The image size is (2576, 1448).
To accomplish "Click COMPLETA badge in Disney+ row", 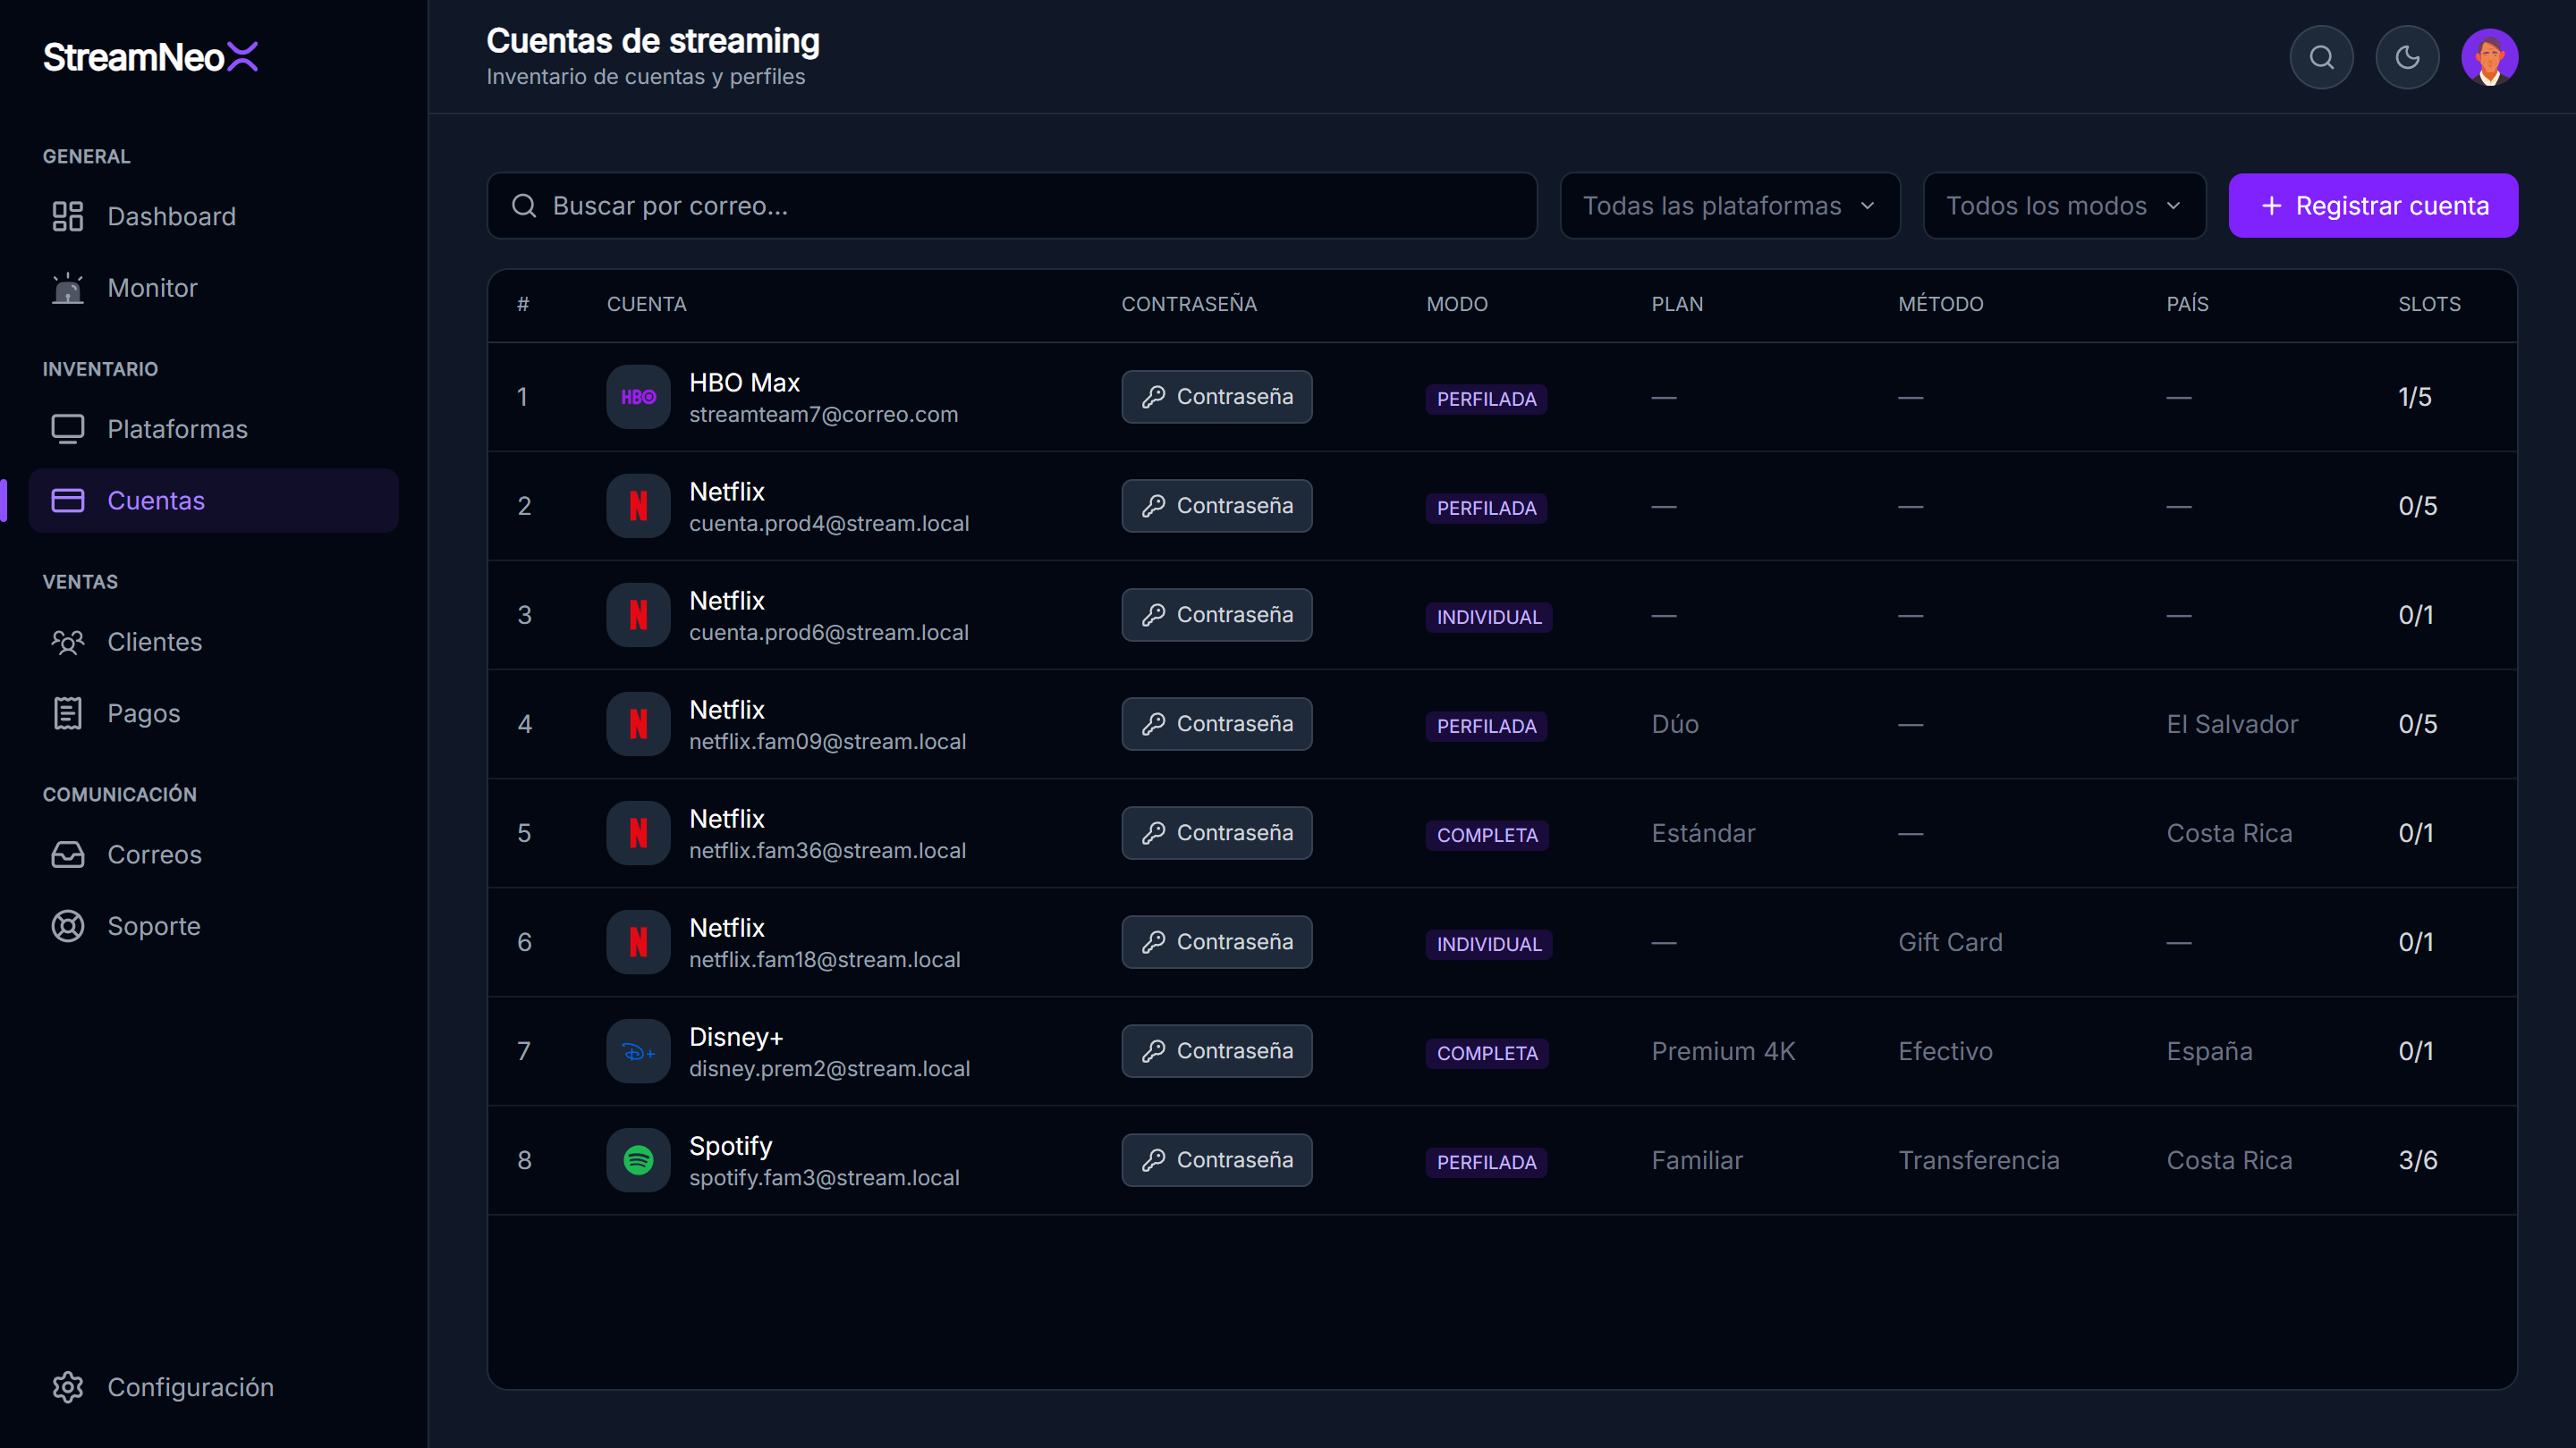I will pos(1487,1053).
